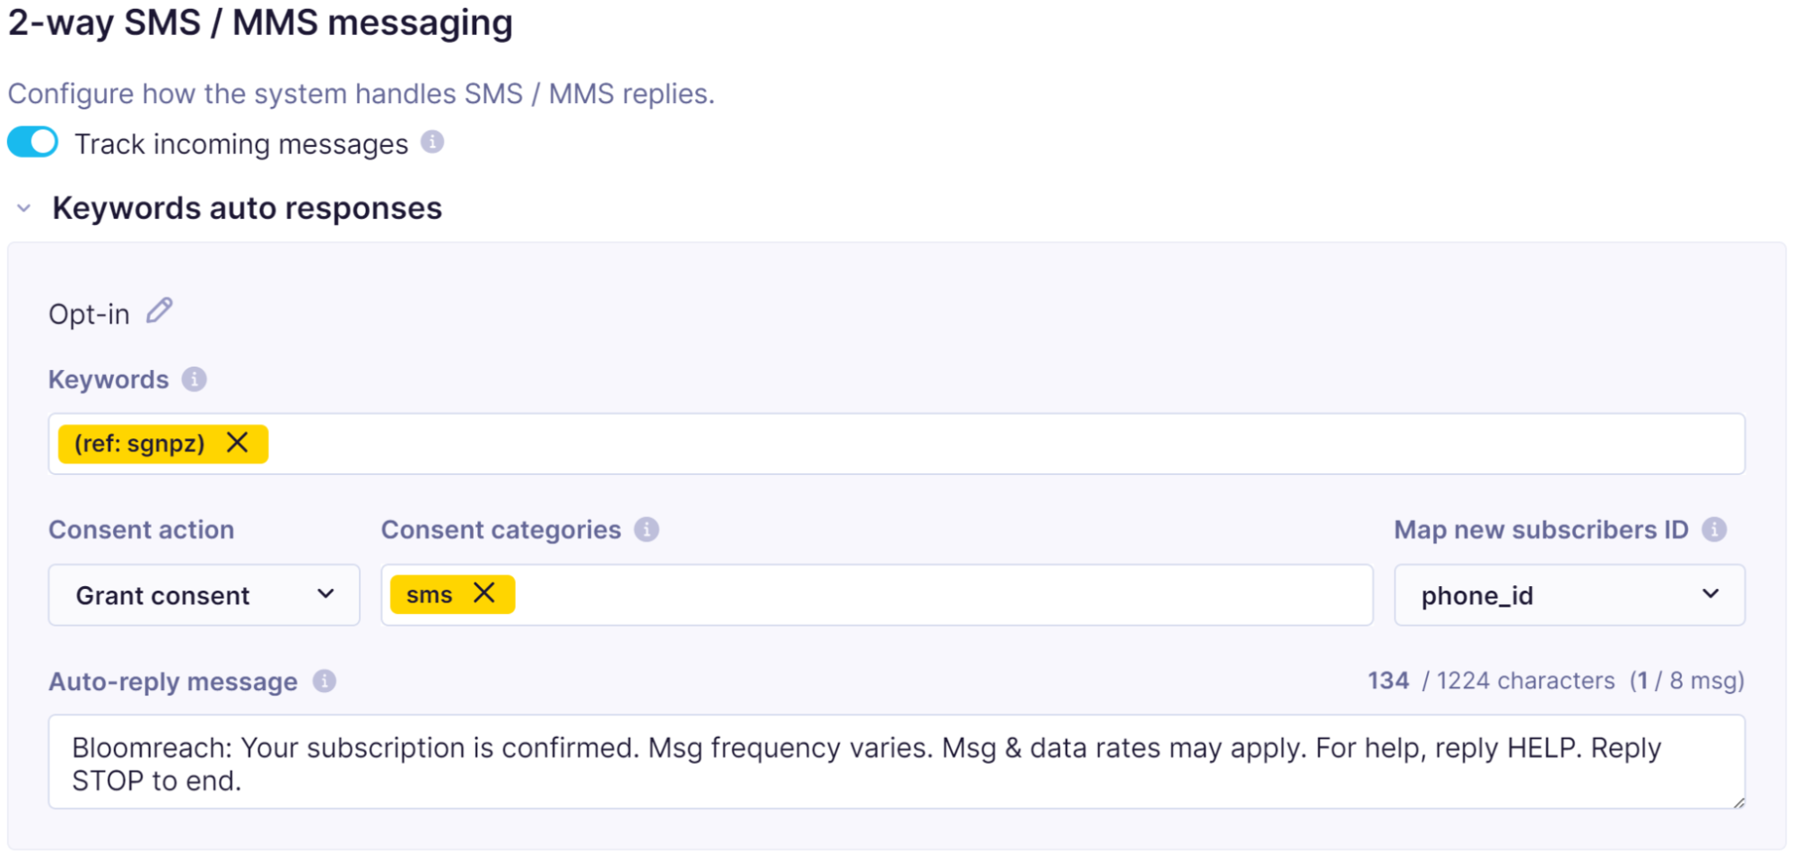
Task: Click the Consent categories info icon
Action: click(647, 530)
